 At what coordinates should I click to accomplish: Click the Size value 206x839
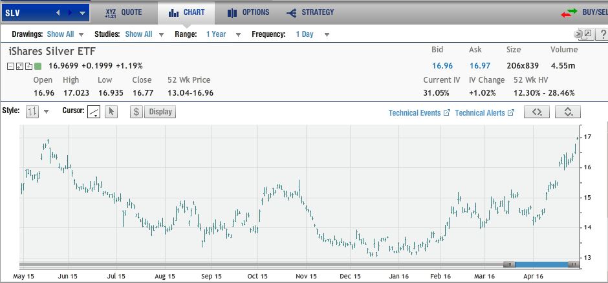click(x=521, y=66)
